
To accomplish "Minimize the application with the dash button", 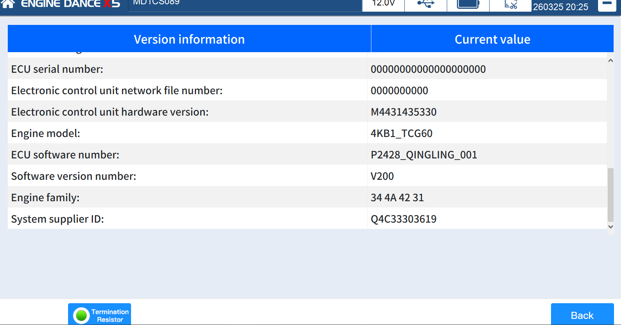I will 607,4.
